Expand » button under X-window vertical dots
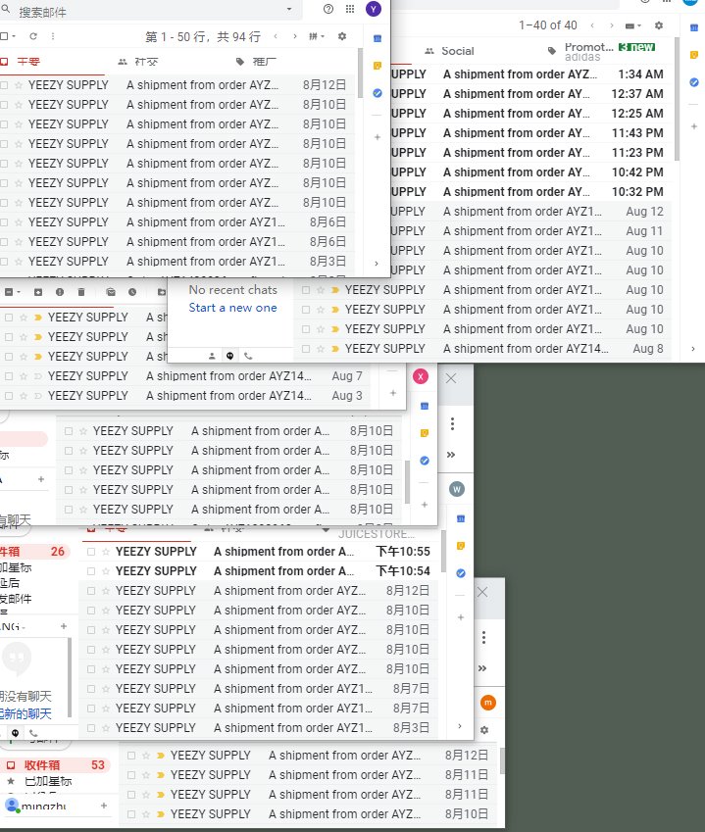Screen dimensions: 705x832 click(x=451, y=455)
